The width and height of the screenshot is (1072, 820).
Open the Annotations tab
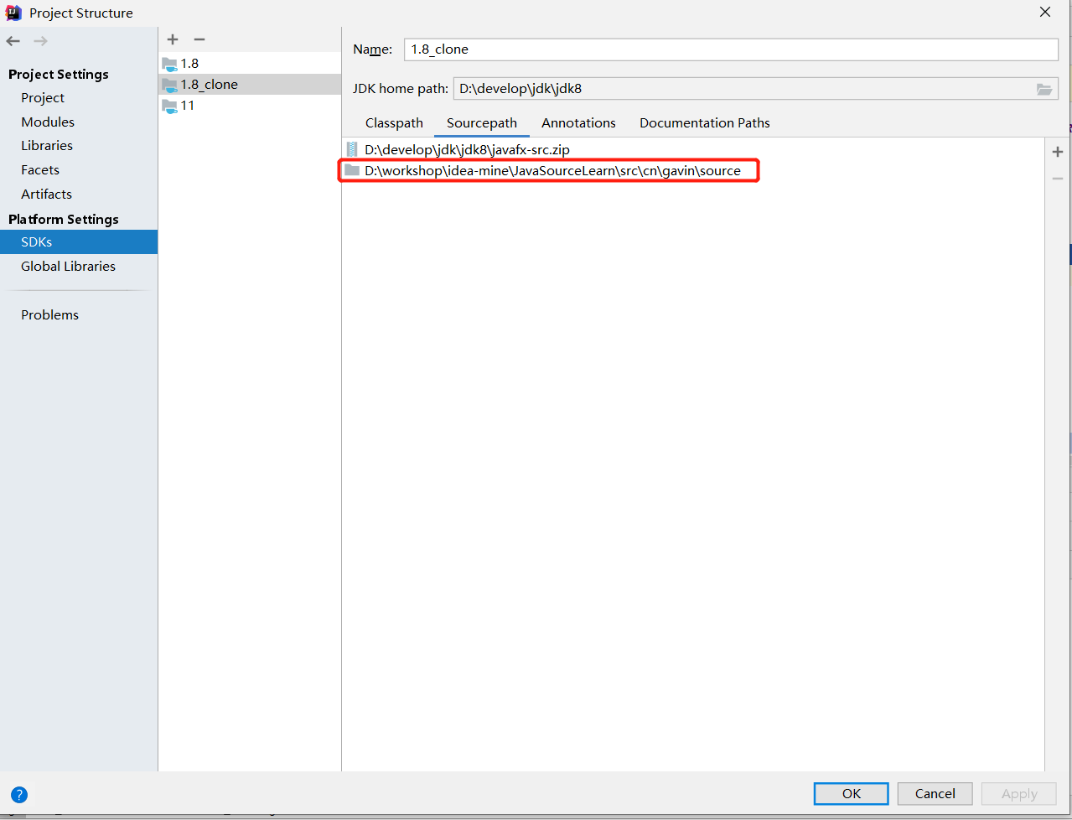click(x=578, y=123)
